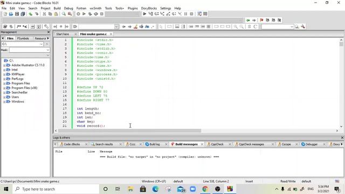Click the Redo toolbar icon

click(37, 14)
